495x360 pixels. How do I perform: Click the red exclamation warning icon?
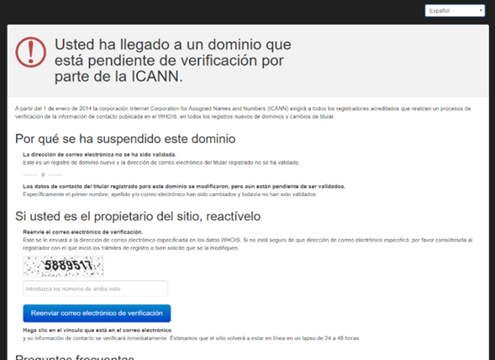pyautogui.click(x=30, y=52)
